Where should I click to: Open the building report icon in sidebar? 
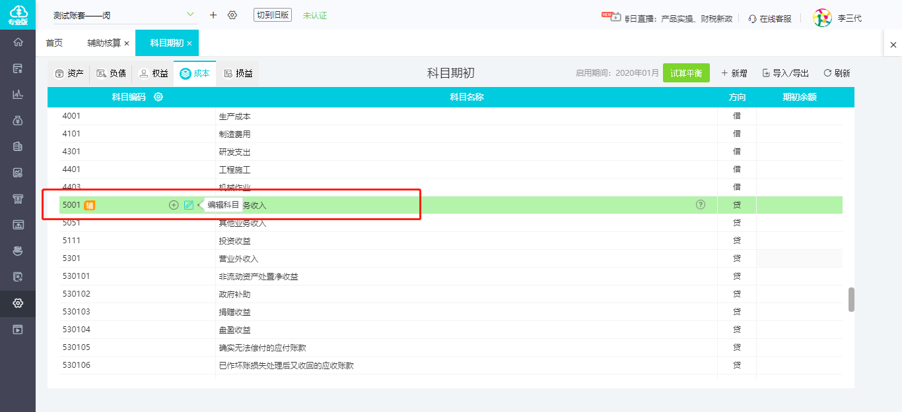[x=18, y=146]
